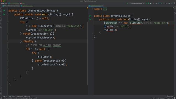Open the Commit tool window sidebar tab
Viewport: 176px width, 99px height.
1,25
